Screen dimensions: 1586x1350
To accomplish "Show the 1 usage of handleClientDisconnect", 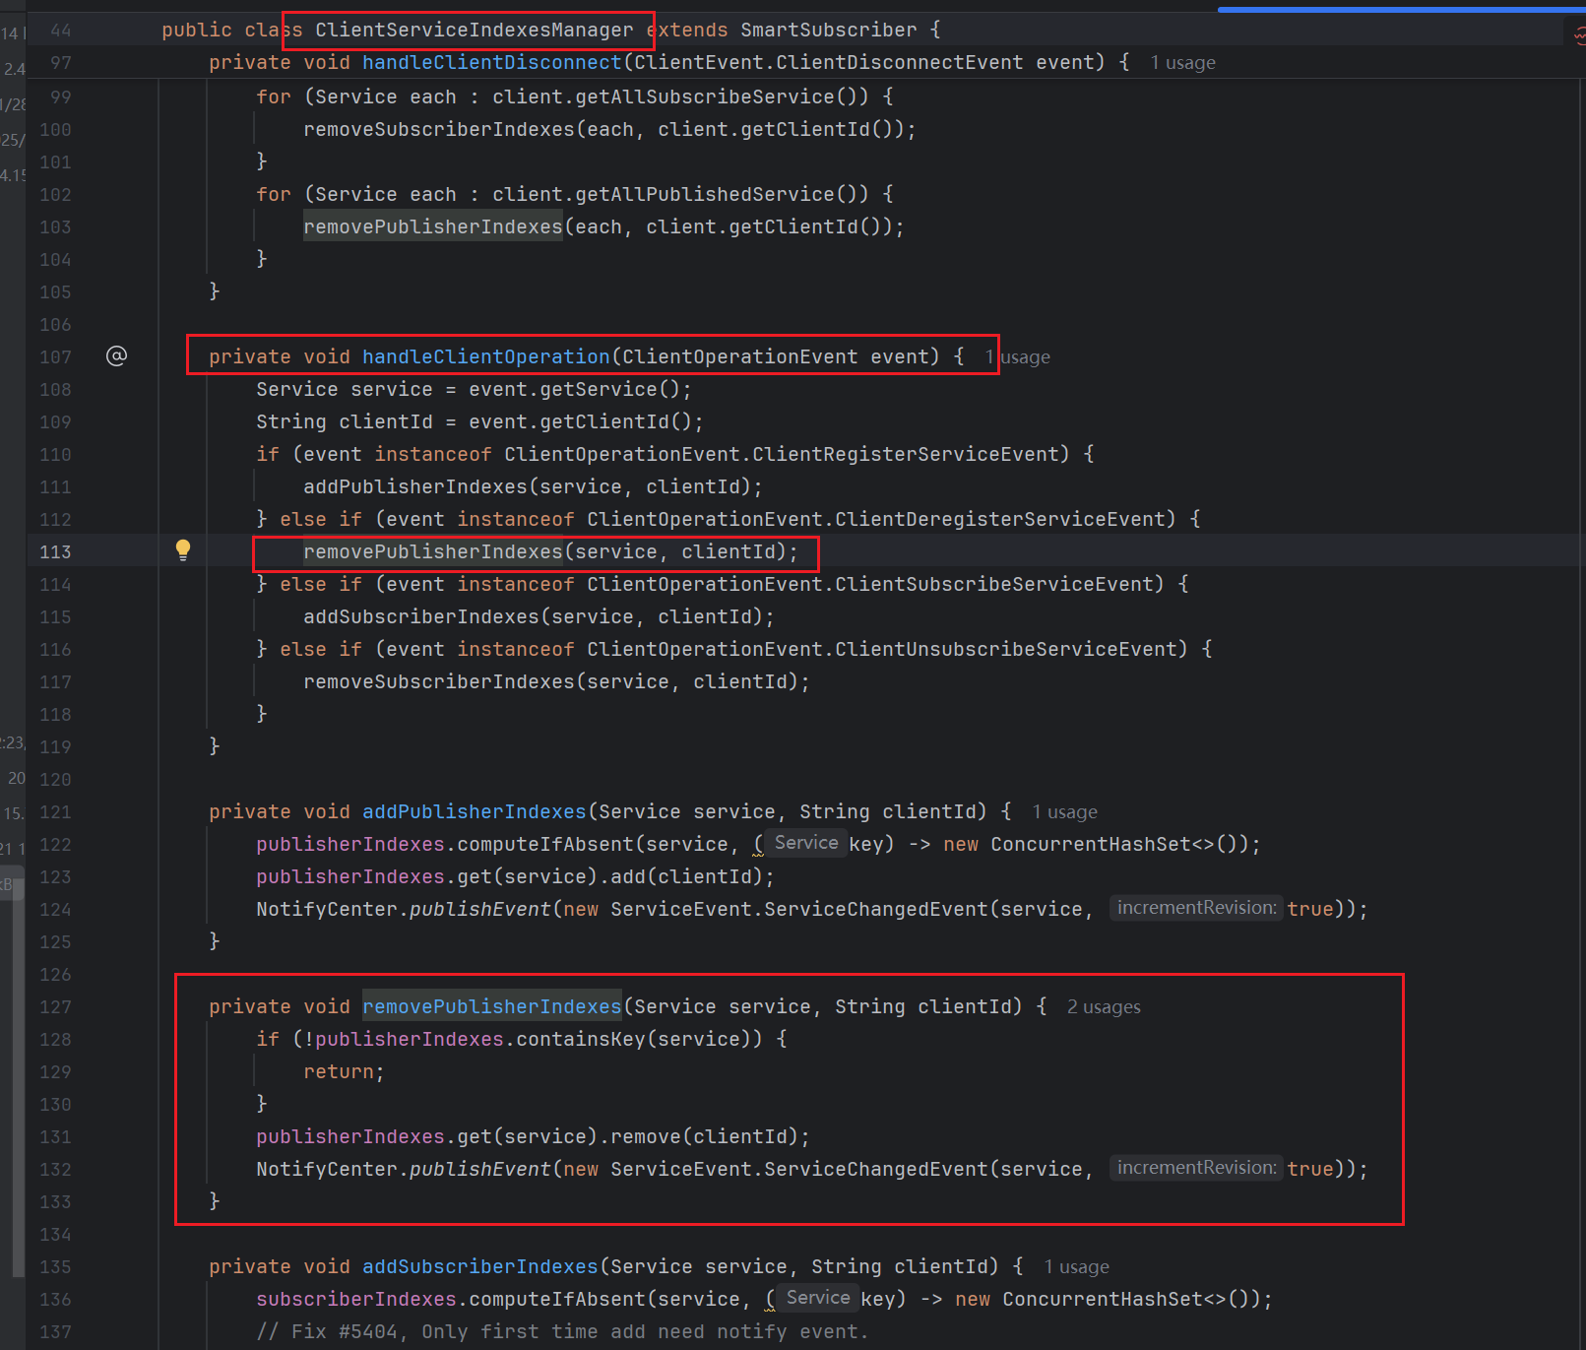I will tap(1182, 63).
